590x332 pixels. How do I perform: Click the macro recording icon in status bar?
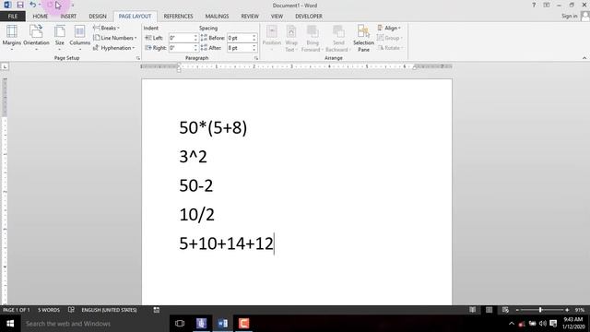click(156, 310)
